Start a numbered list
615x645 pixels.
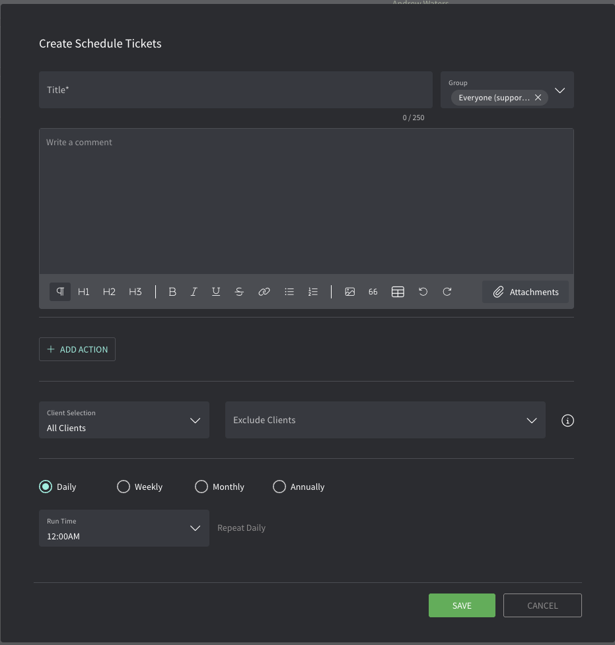[x=313, y=292]
